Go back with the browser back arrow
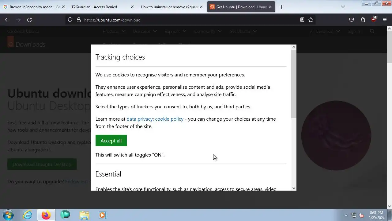This screenshot has height=221, width=392. (x=7, y=20)
